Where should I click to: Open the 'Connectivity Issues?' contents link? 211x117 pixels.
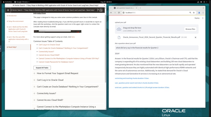46,52
